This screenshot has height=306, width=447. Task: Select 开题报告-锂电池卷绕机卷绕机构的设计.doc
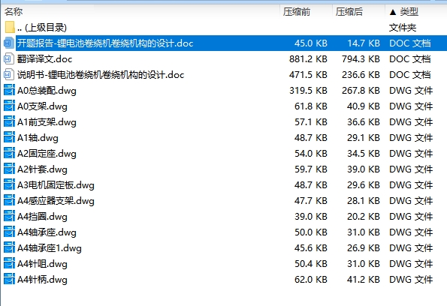pyautogui.click(x=105, y=43)
